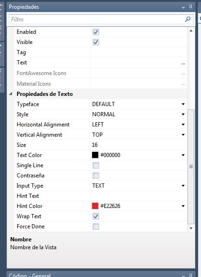Click the Size value field
Image resolution: width=201 pixels, height=277 pixels.
138,145
